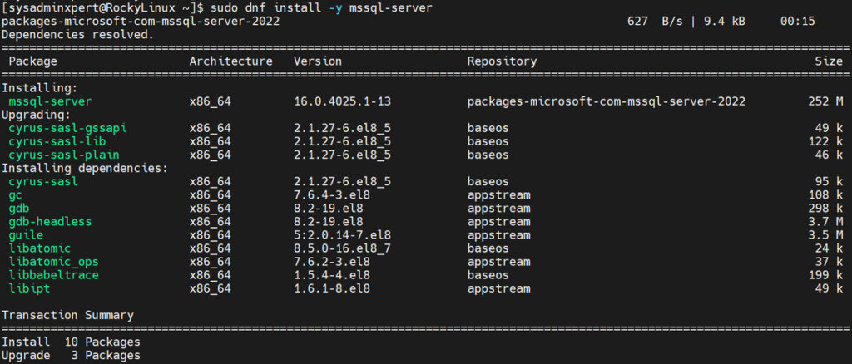
Task: Click the libatomic package name
Action: [40, 248]
